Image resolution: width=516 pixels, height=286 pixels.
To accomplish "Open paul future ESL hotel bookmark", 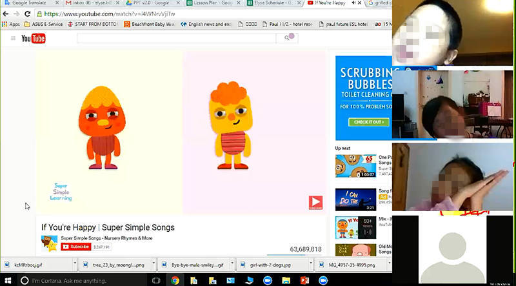I will tap(343, 24).
